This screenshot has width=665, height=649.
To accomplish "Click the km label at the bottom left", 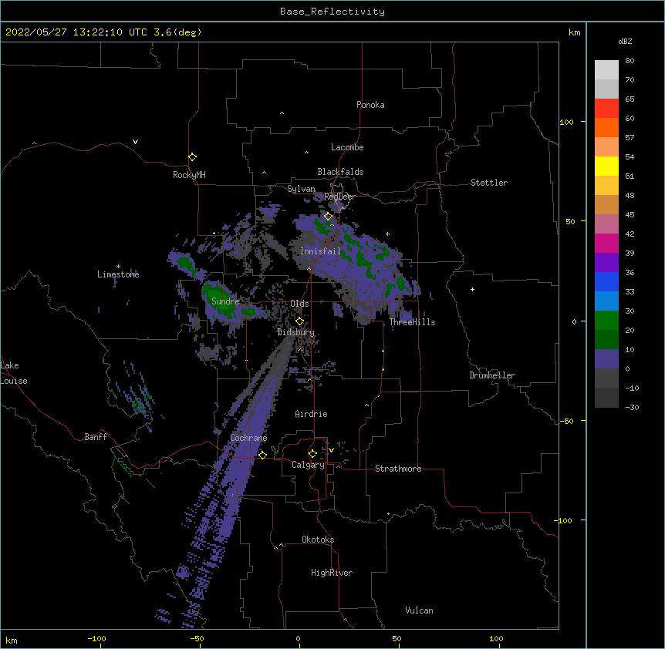I will pyautogui.click(x=11, y=641).
